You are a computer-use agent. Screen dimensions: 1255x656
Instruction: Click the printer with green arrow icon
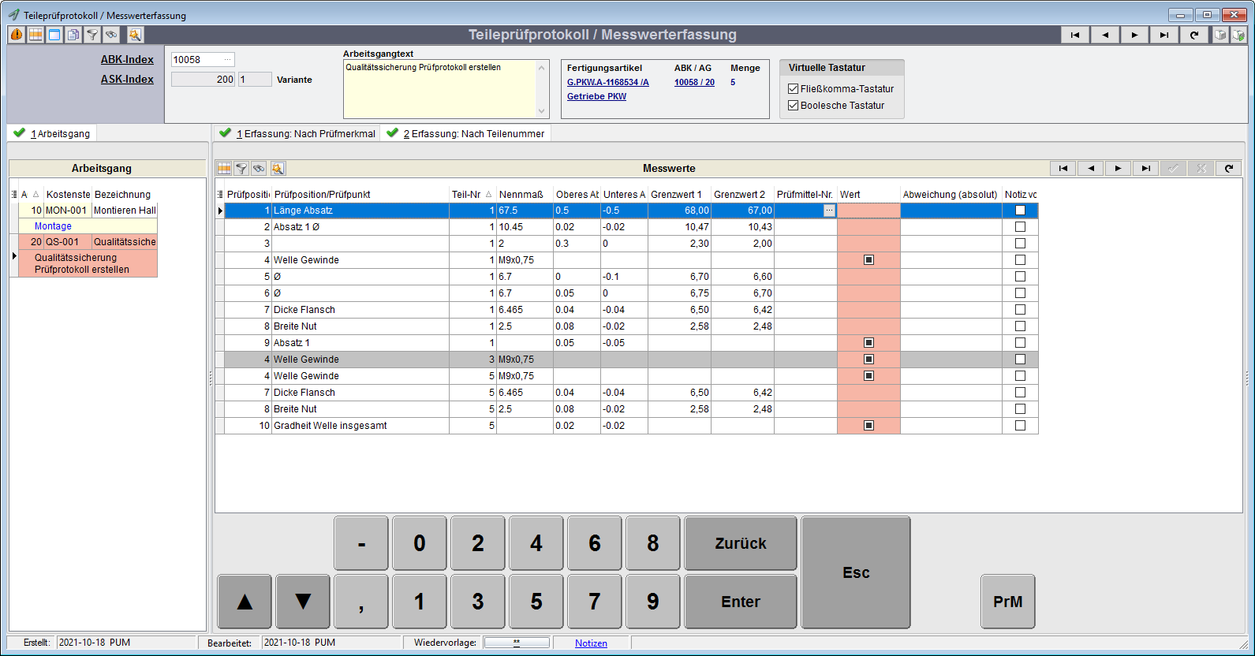click(x=1238, y=35)
